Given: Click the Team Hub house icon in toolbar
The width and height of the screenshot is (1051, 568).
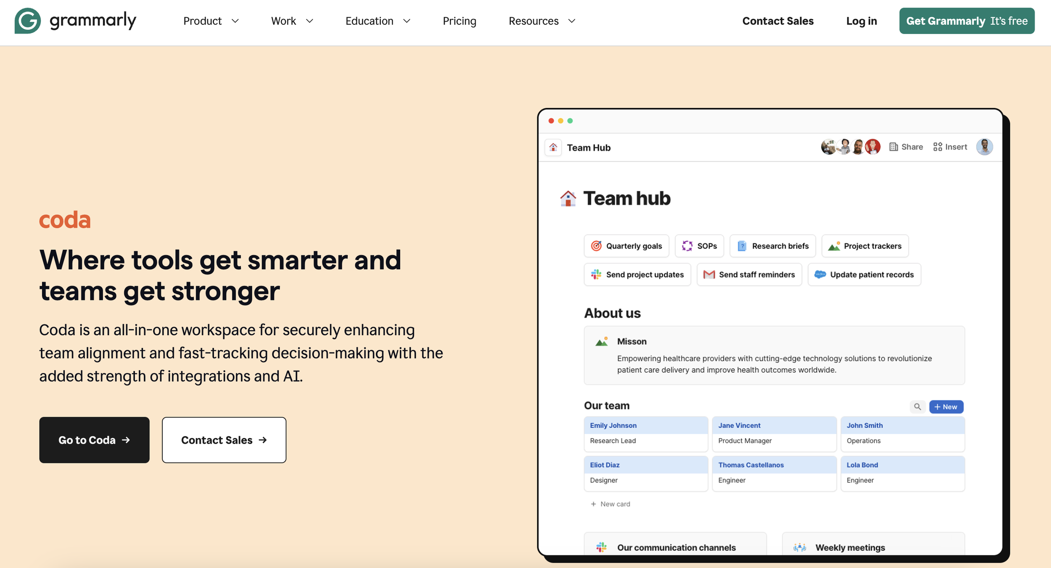Looking at the screenshot, I should click(x=553, y=147).
